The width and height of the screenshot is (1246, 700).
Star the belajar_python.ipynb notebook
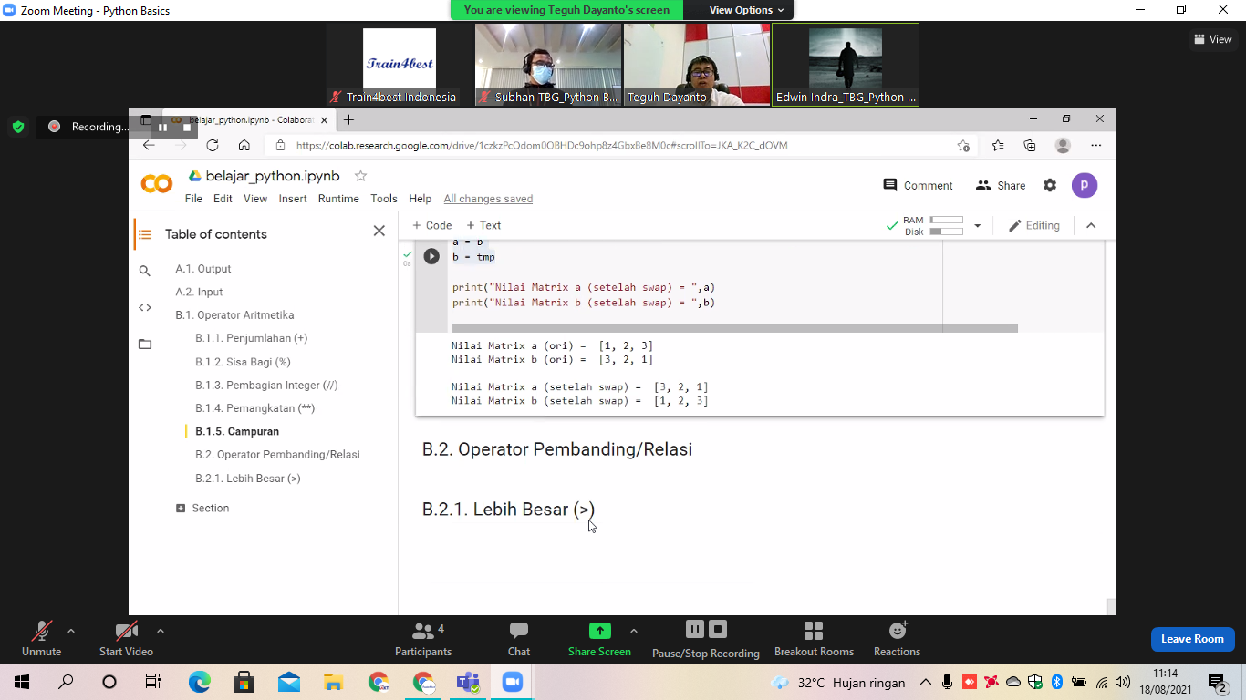click(360, 176)
